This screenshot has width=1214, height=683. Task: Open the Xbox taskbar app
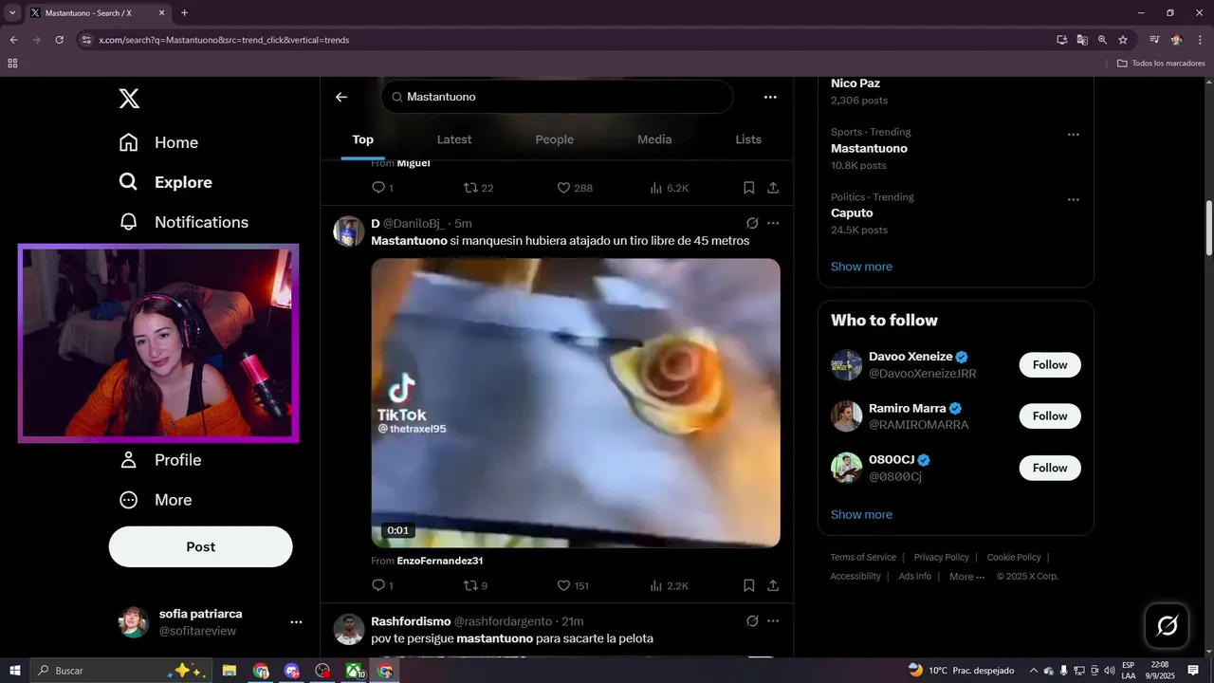coord(355,671)
